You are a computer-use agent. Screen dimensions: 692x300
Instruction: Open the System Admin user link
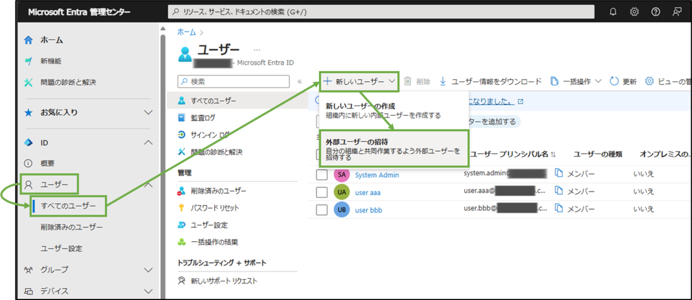(x=377, y=175)
